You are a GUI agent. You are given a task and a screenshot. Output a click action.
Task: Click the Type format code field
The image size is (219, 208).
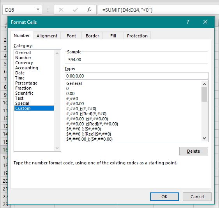click(136, 76)
